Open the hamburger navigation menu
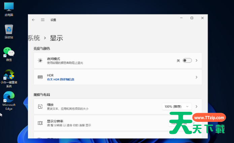This screenshot has width=234, height=143. 43,20
